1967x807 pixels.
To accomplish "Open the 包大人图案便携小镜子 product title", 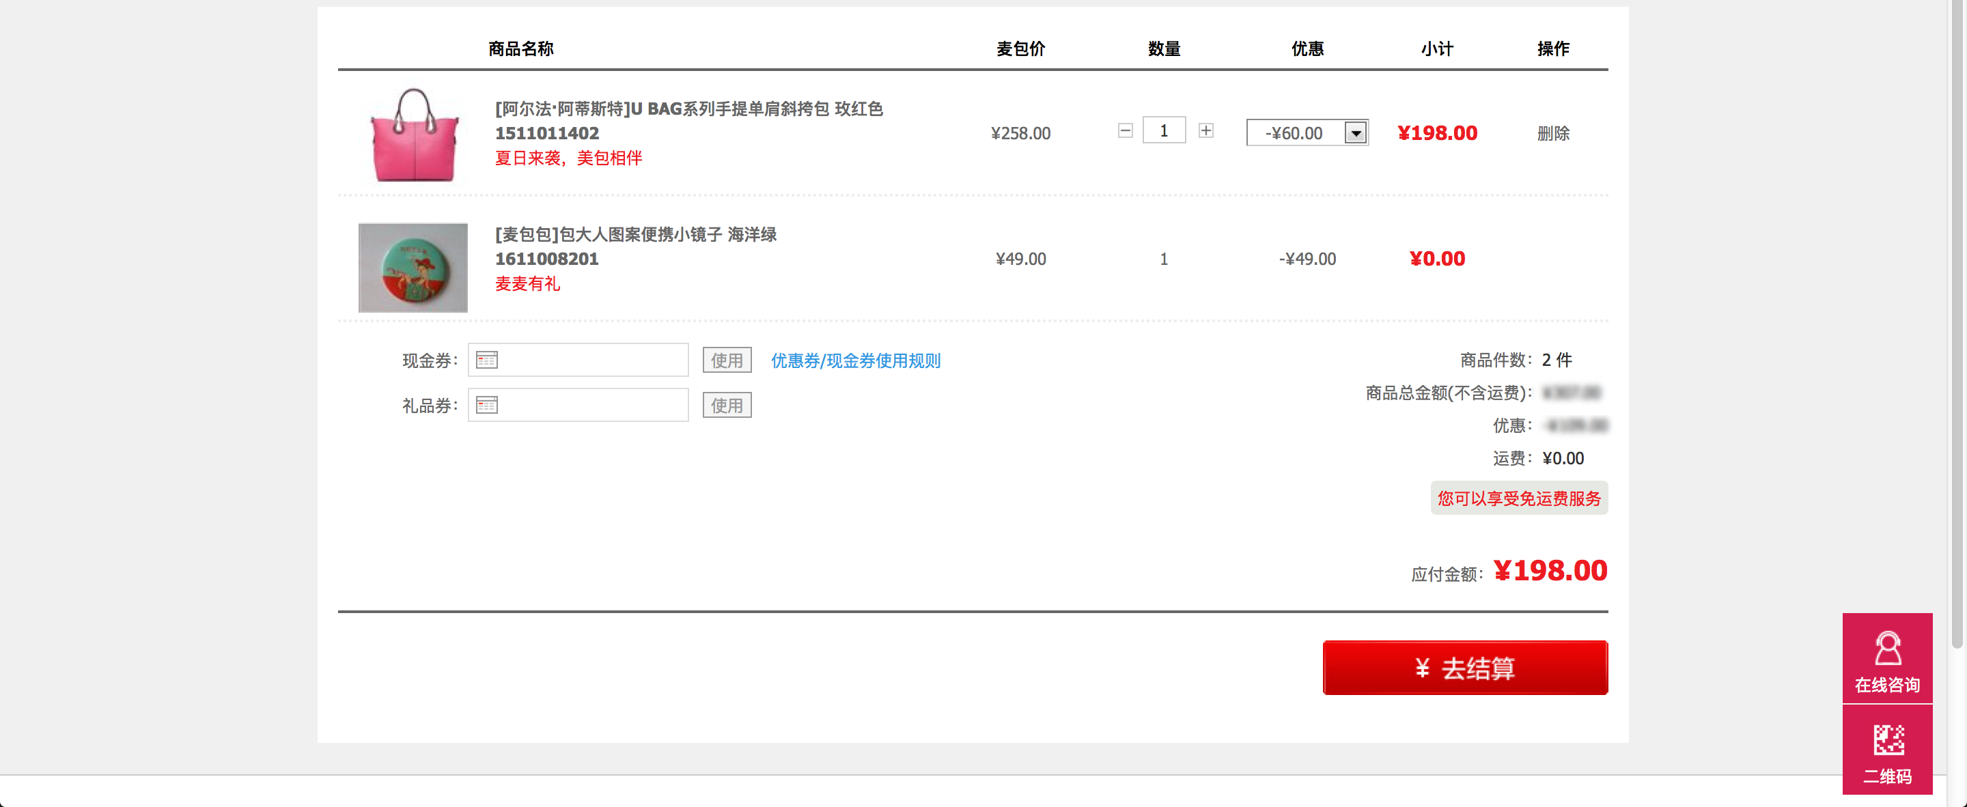I will [x=635, y=234].
